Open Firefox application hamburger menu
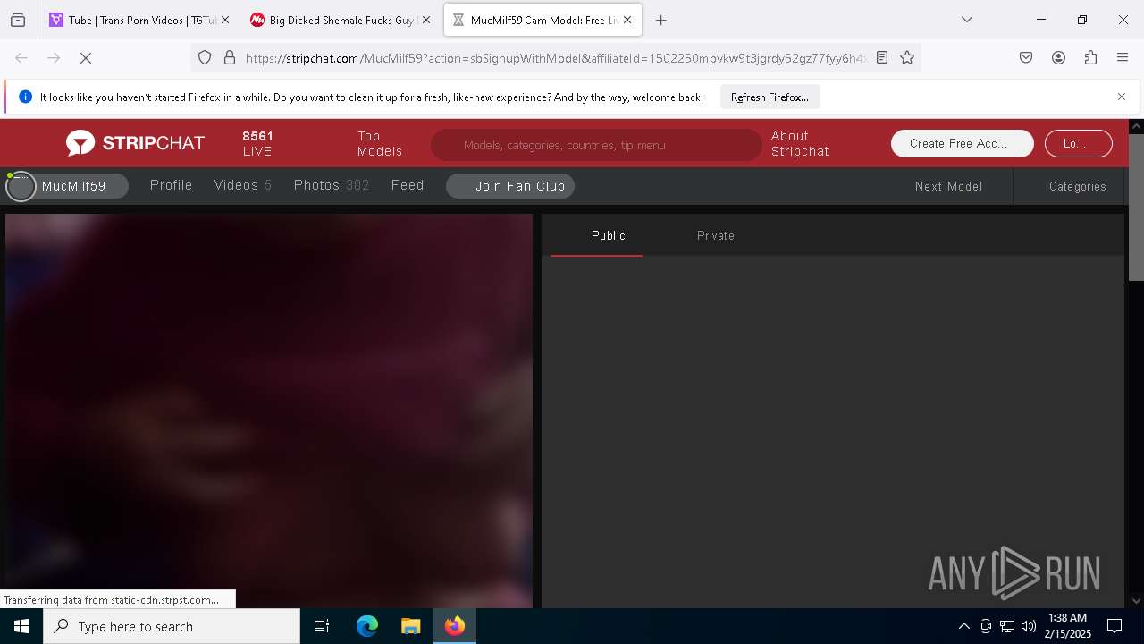Screen dimensions: 1144x644 click(1123, 58)
